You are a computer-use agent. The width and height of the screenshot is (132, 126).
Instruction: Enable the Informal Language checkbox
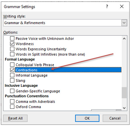(x=12, y=75)
